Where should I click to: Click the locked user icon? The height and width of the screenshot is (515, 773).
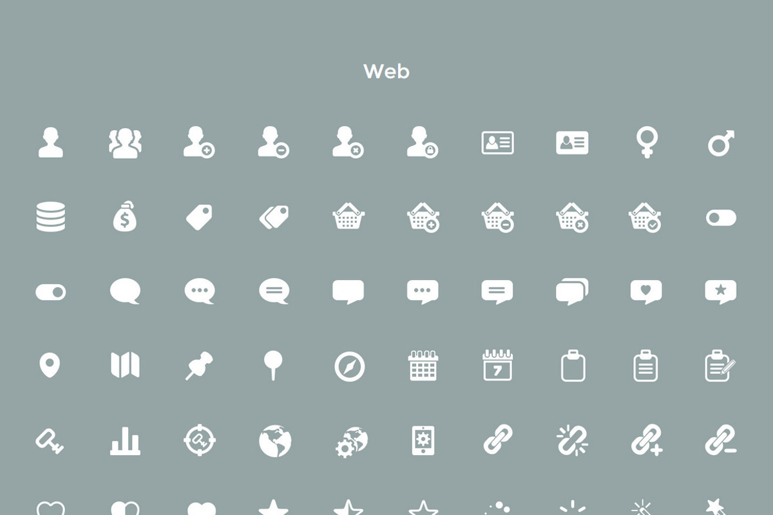coord(423,142)
